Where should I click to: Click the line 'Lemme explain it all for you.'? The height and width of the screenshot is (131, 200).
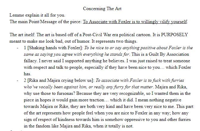tap(37, 15)
